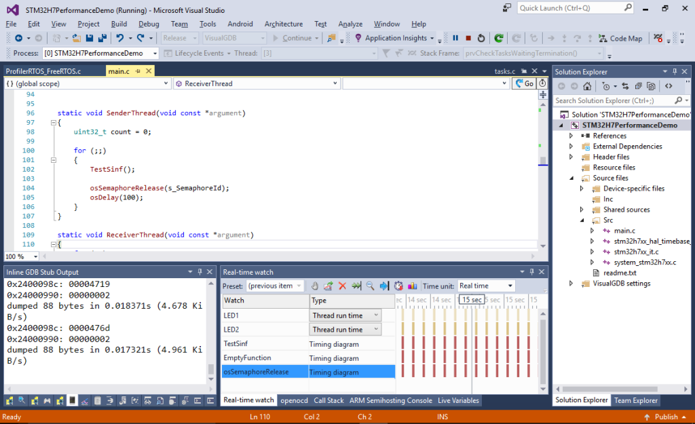
Task: Set LED2 type using its Thread run time dropdown
Action: coord(376,329)
